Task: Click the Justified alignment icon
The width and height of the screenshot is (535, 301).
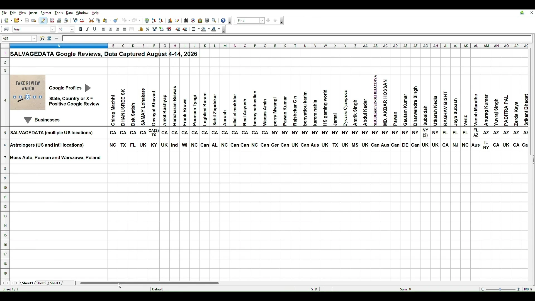Action: [125, 29]
